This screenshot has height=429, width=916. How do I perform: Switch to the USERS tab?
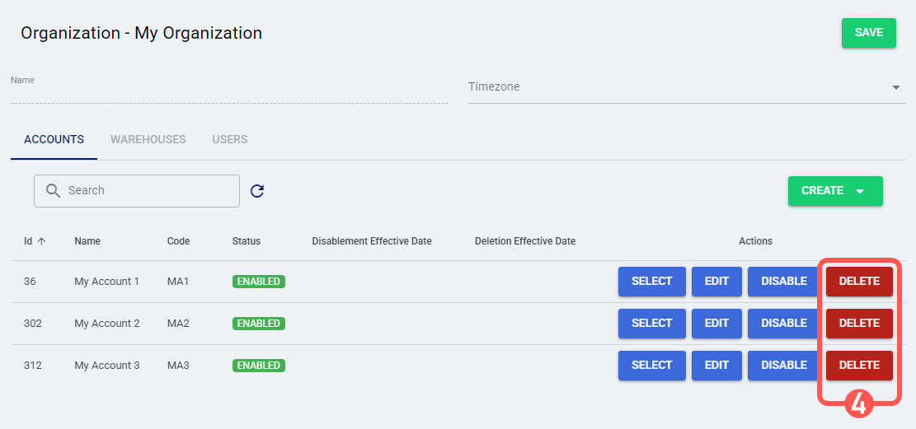click(230, 139)
